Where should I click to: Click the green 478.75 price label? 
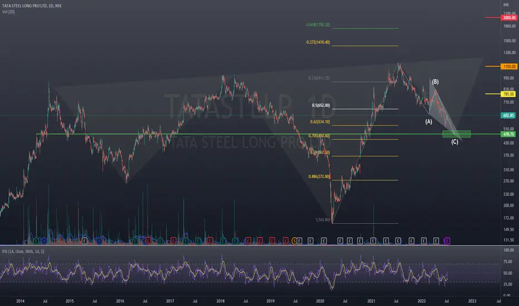pos(509,134)
